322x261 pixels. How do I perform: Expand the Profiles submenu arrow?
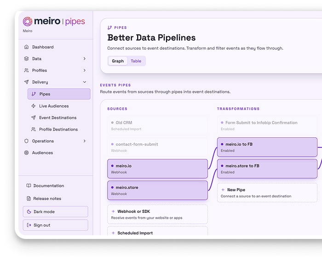click(x=85, y=70)
